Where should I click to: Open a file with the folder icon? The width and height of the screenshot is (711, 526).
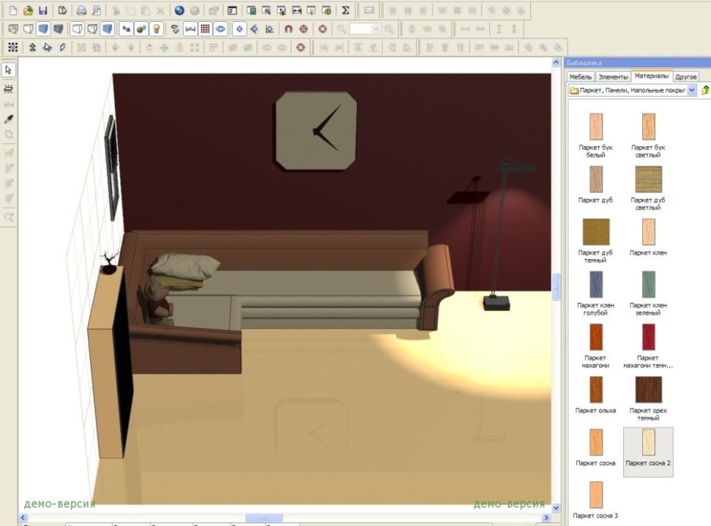click(28, 11)
